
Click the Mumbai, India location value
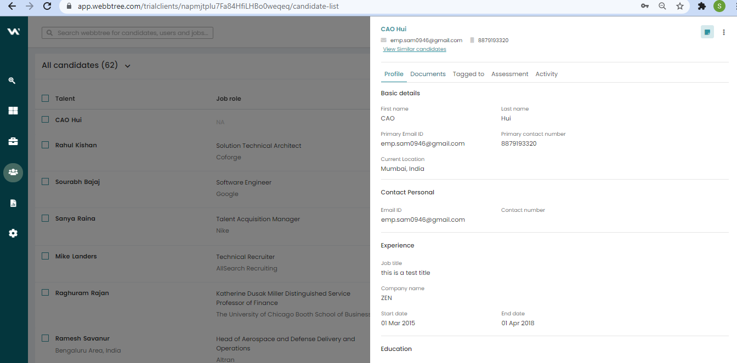click(x=402, y=169)
